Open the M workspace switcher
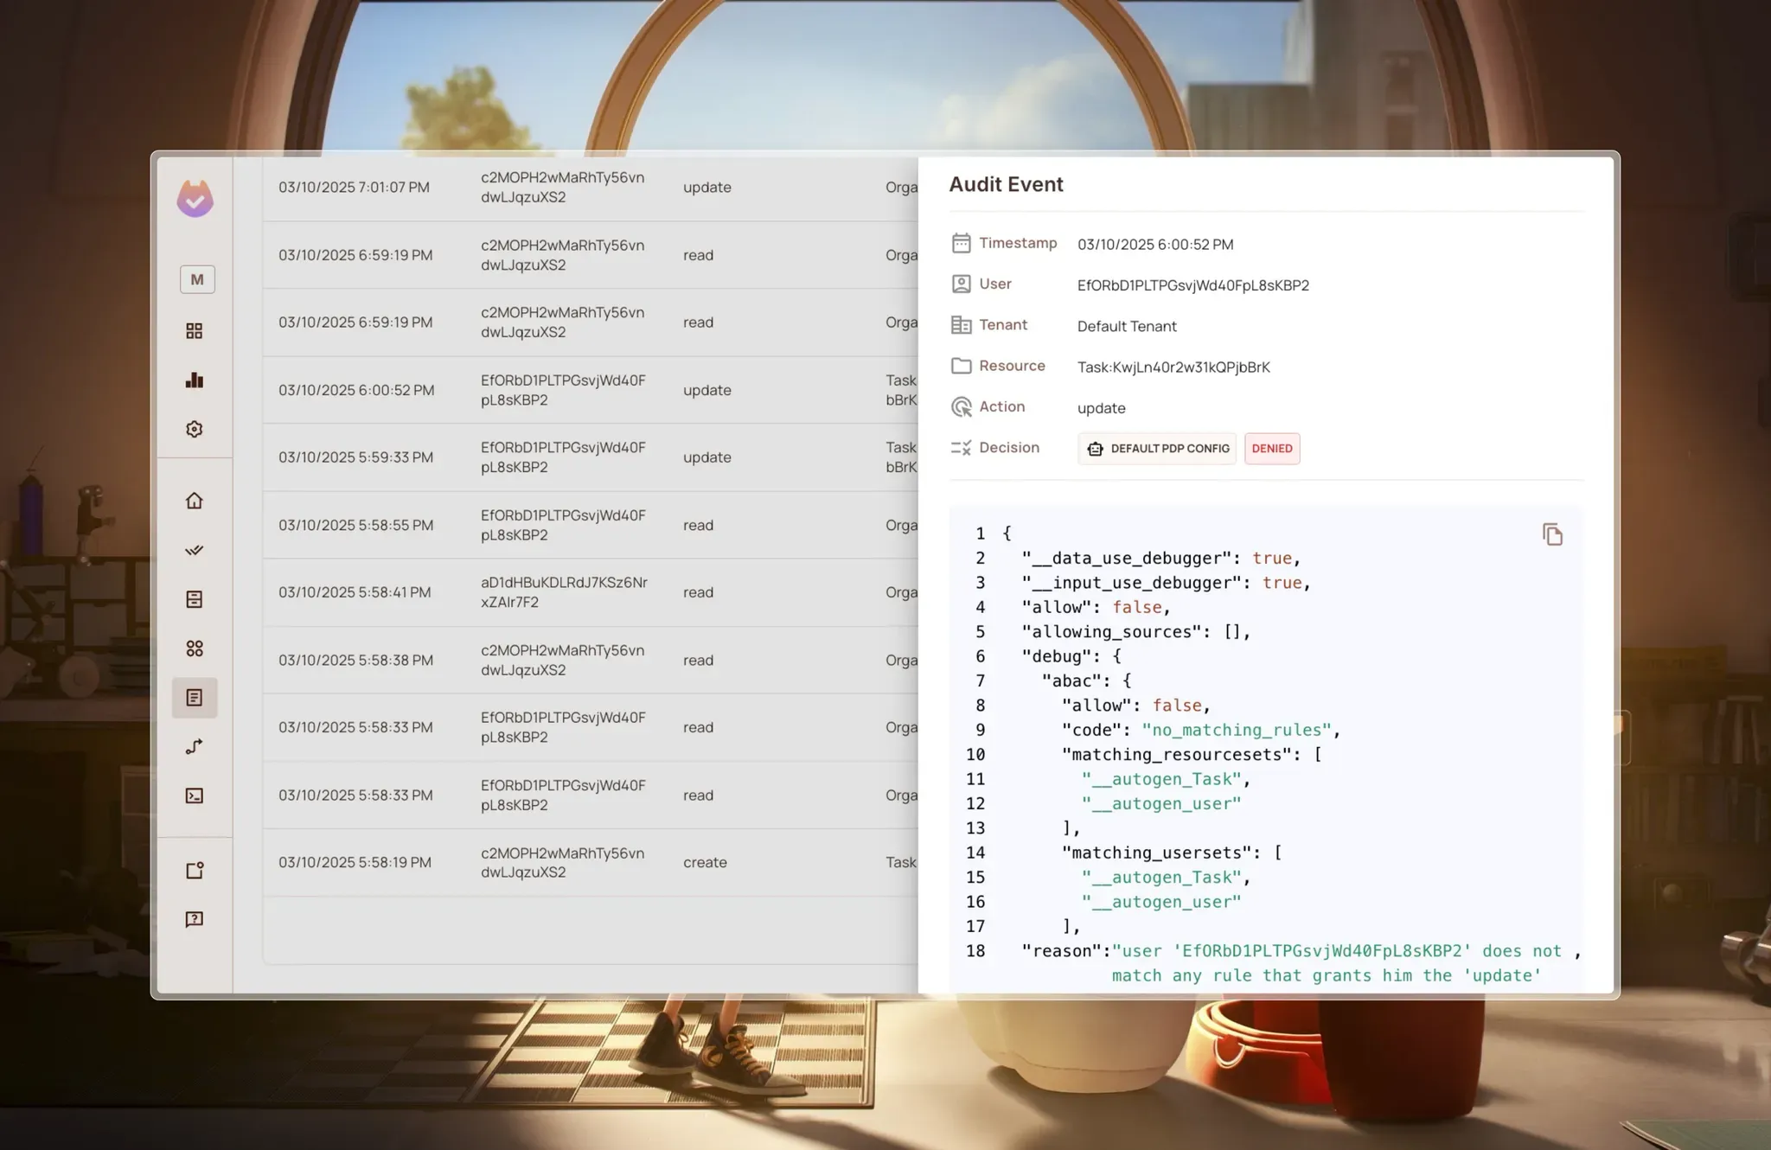 click(x=197, y=279)
